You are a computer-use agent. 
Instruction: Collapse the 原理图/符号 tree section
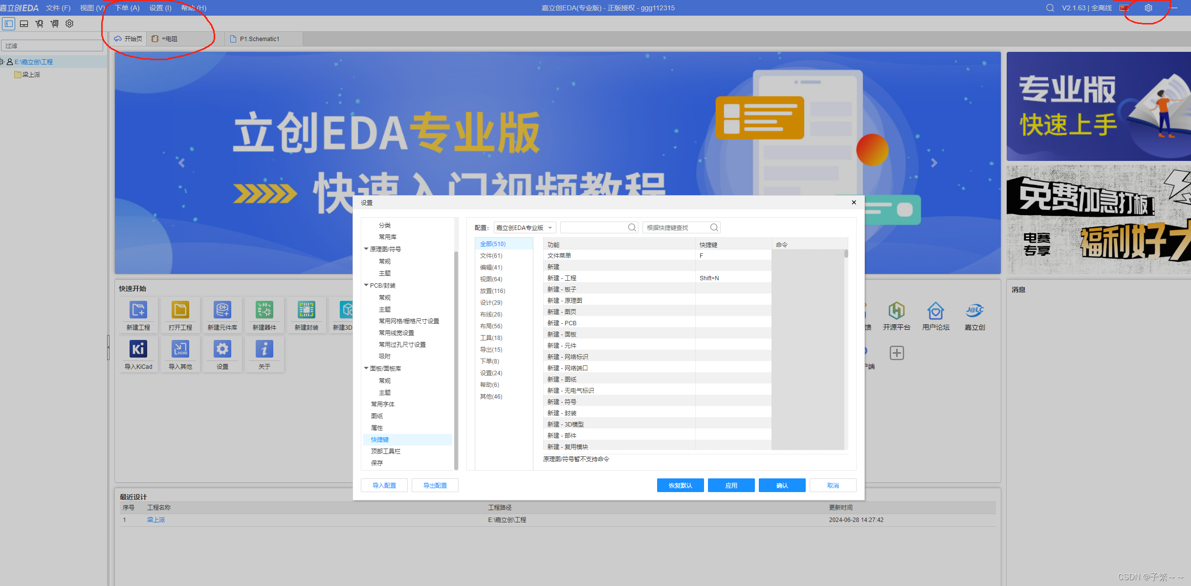(x=366, y=249)
